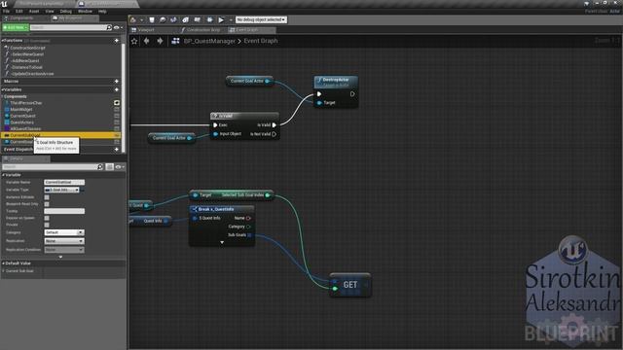
Task: Open My Blueprint view options eye dropdown
Action: coord(118,27)
